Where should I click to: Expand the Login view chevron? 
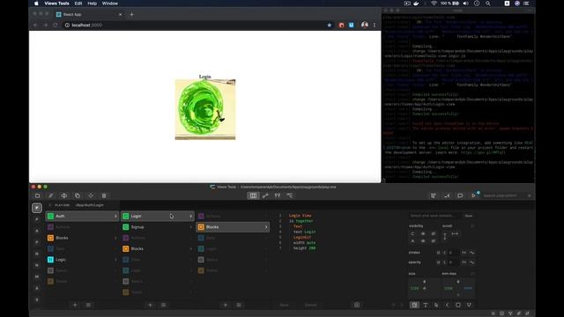(190, 216)
